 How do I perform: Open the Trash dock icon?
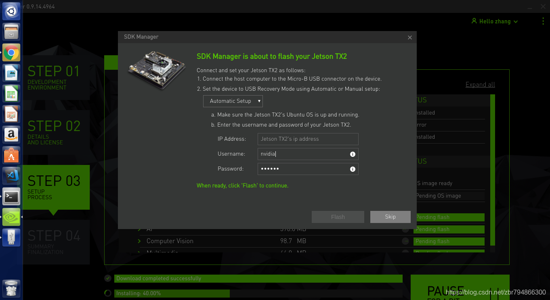click(x=11, y=288)
